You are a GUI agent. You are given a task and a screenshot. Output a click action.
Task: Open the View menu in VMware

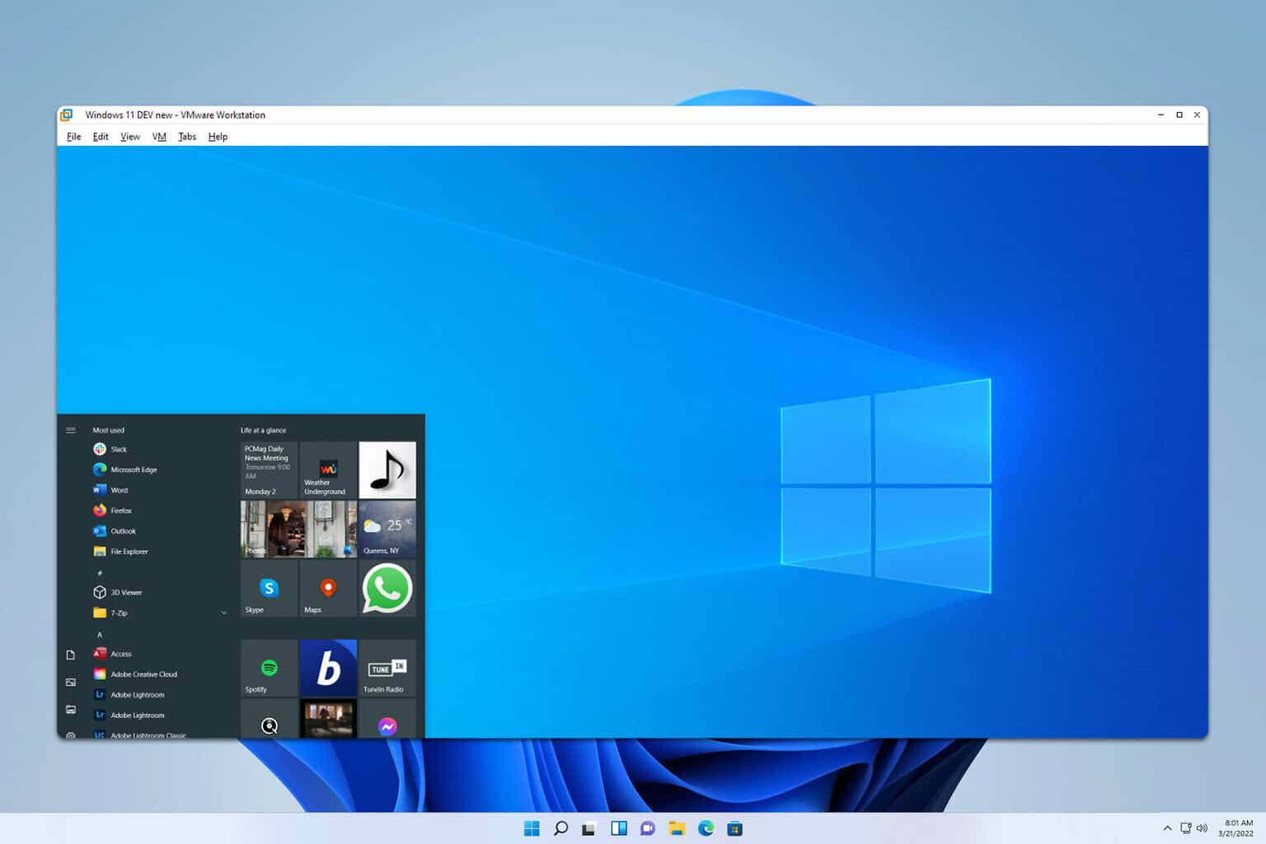click(x=130, y=137)
